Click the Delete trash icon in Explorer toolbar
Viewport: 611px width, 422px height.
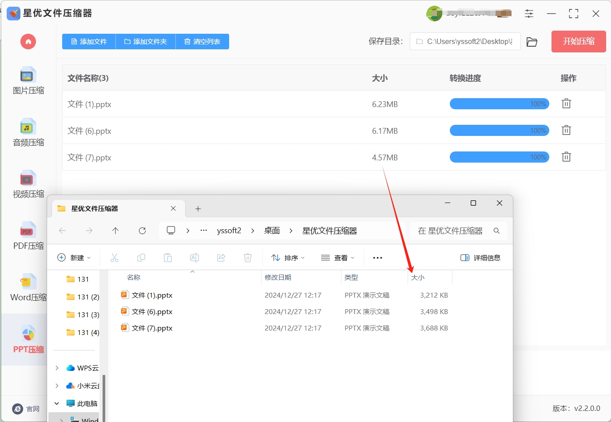pyautogui.click(x=248, y=258)
